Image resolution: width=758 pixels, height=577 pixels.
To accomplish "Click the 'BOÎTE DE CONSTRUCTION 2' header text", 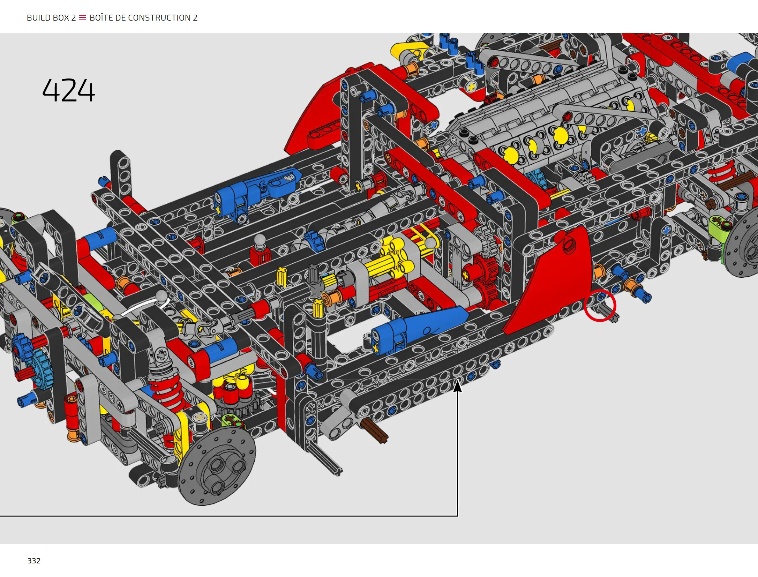I will (x=143, y=17).
